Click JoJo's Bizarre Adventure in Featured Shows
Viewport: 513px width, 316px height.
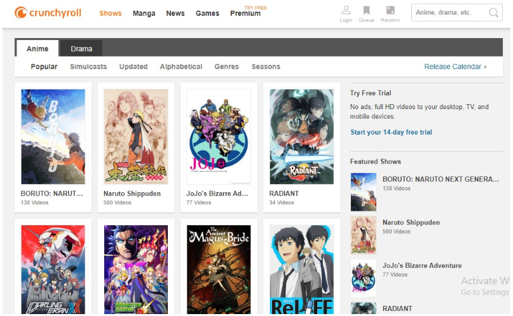tap(422, 265)
